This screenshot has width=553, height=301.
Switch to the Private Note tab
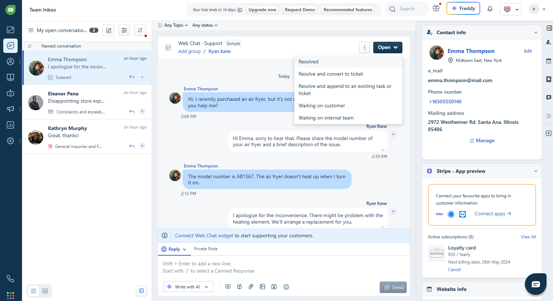point(205,249)
